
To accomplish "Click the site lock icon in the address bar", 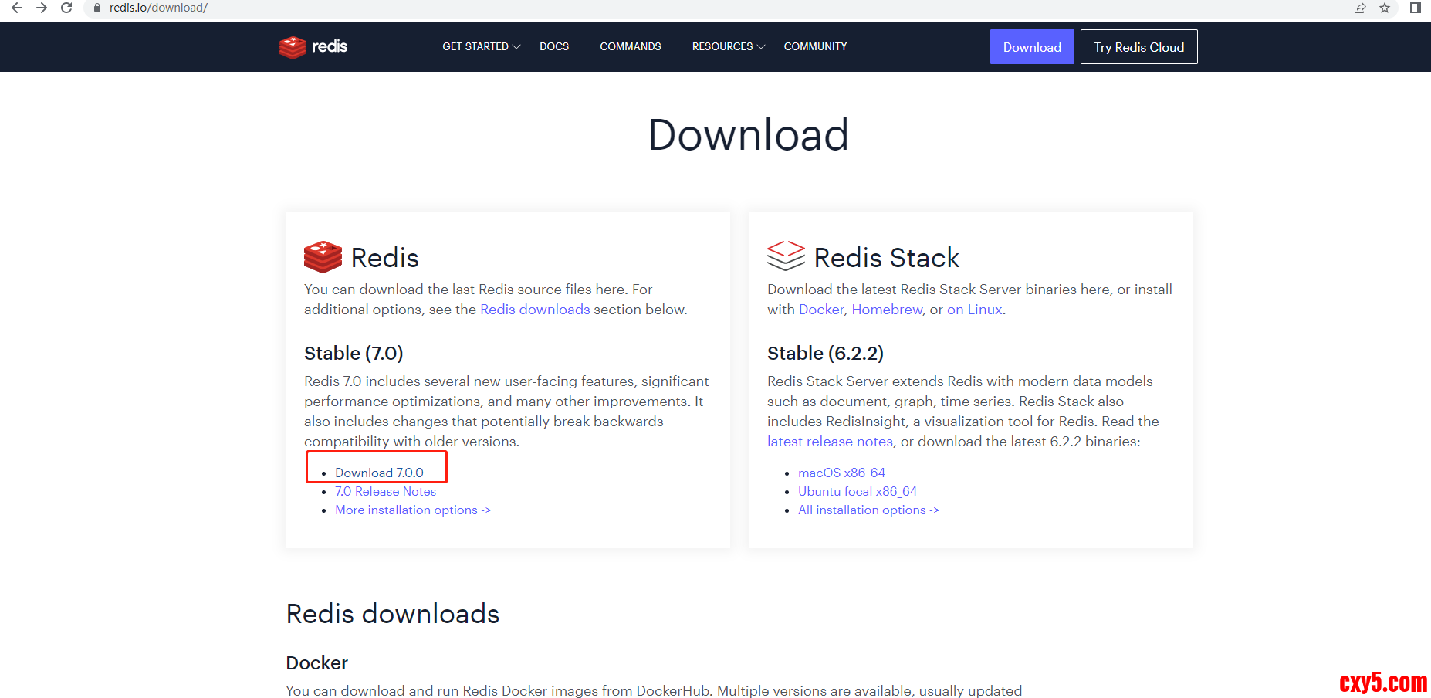I will point(97,8).
